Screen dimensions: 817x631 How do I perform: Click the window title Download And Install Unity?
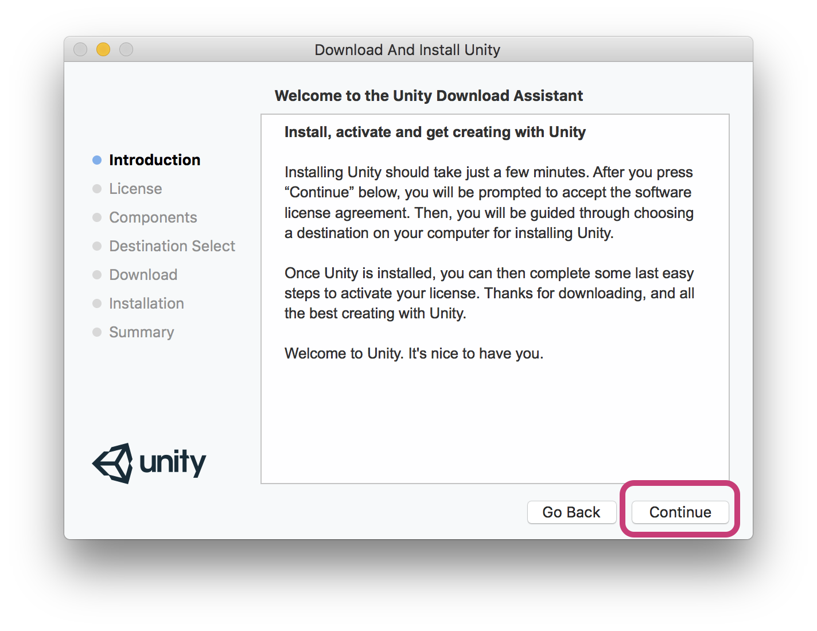click(407, 50)
